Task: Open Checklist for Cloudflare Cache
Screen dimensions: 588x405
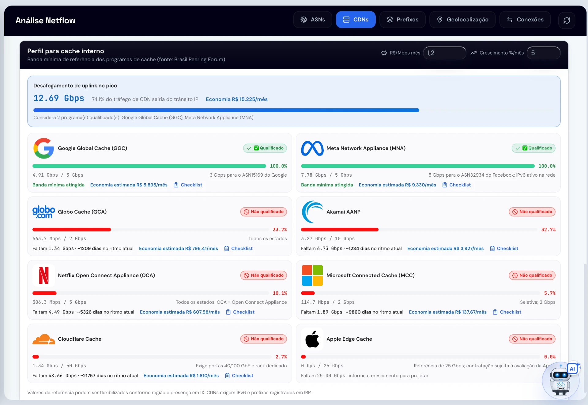Action: point(239,376)
